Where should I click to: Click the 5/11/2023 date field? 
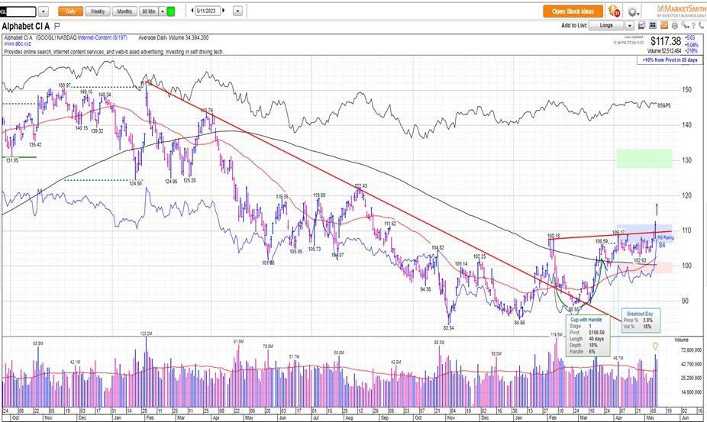(208, 11)
